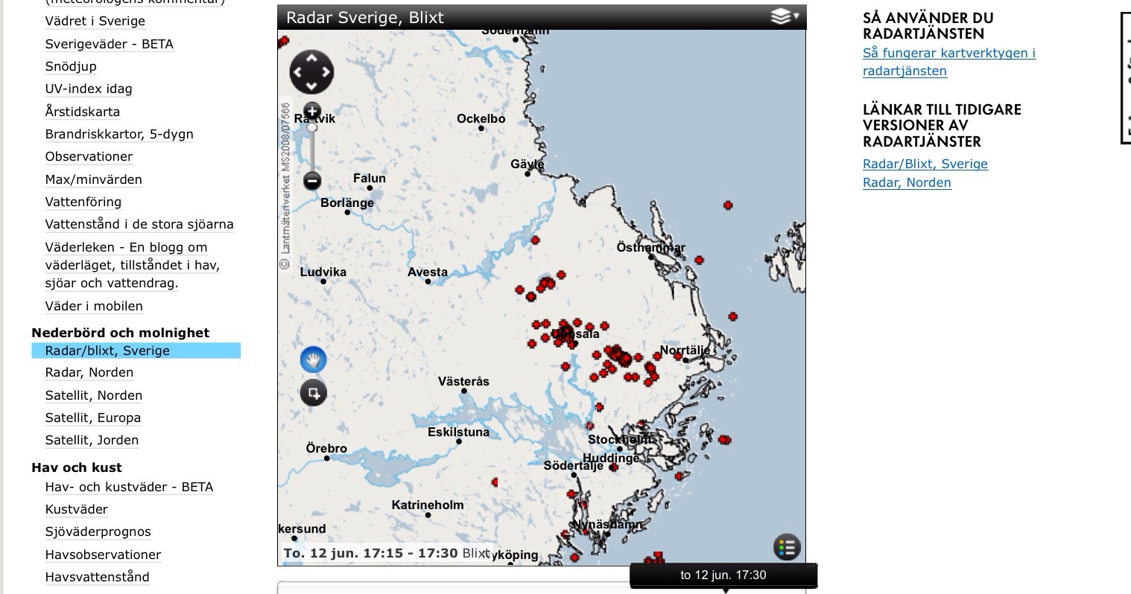Activate the hand pan tool
This screenshot has height=594, width=1131.
point(314,360)
